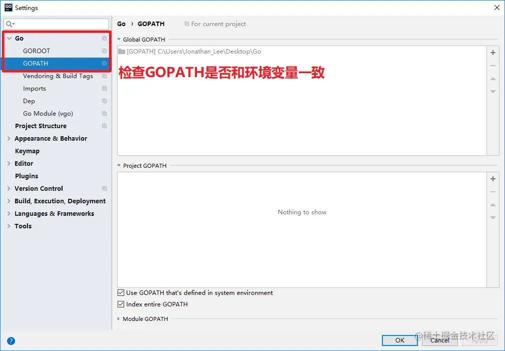This screenshot has width=505, height=351.
Task: Expand the Editor settings node
Action: click(x=9, y=163)
